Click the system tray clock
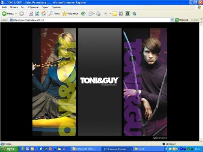203x152 pixels. click(x=198, y=149)
